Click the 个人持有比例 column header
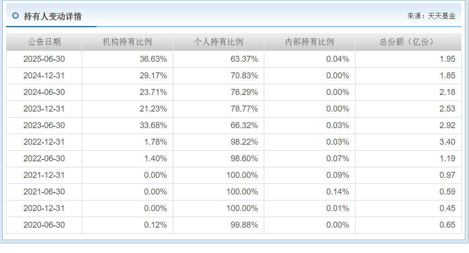The image size is (469, 253). [x=219, y=42]
